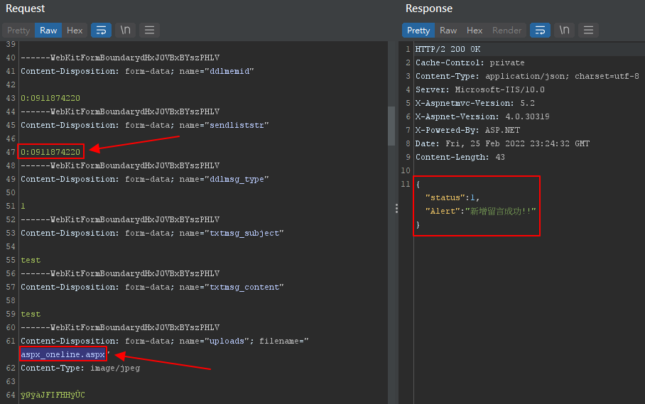The width and height of the screenshot is (645, 404).
Task: Click the boundary string on line 40
Action: pos(120,58)
